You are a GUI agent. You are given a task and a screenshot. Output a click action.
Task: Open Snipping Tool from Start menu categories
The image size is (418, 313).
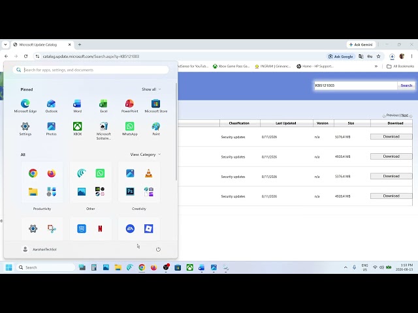click(x=52, y=229)
